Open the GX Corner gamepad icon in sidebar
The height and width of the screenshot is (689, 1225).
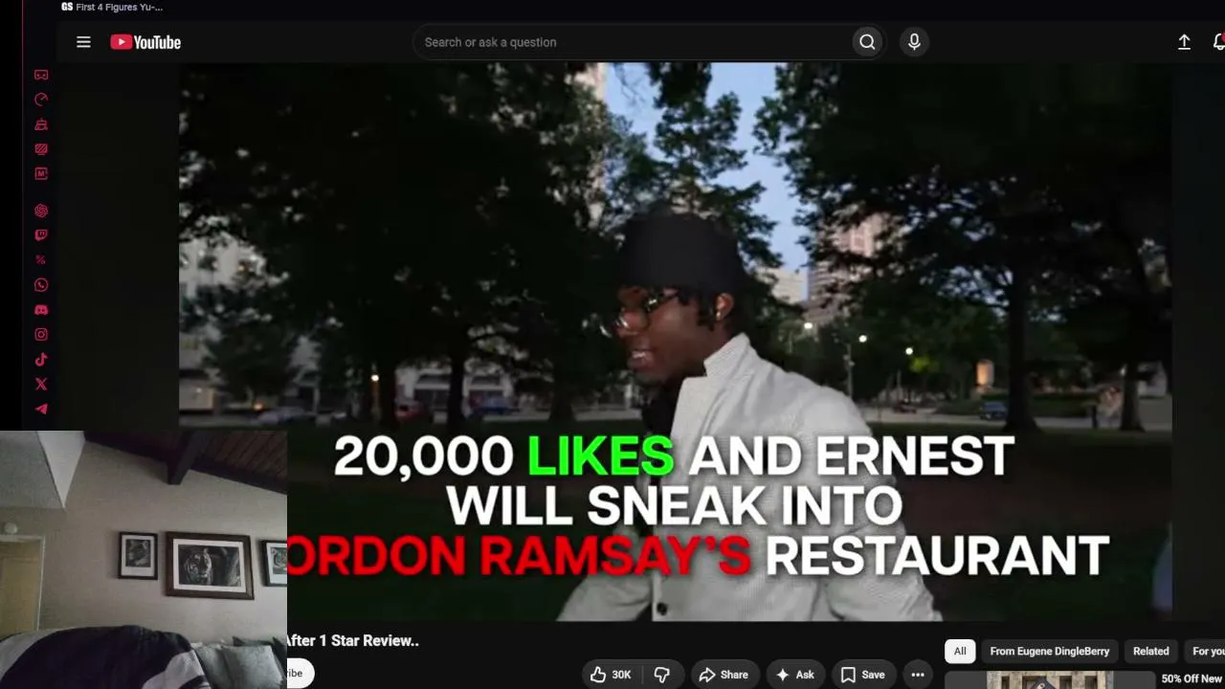[x=41, y=75]
